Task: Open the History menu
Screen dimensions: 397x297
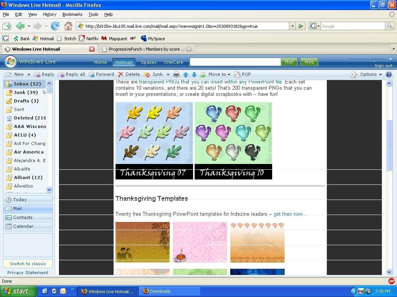Action: pos(49,14)
